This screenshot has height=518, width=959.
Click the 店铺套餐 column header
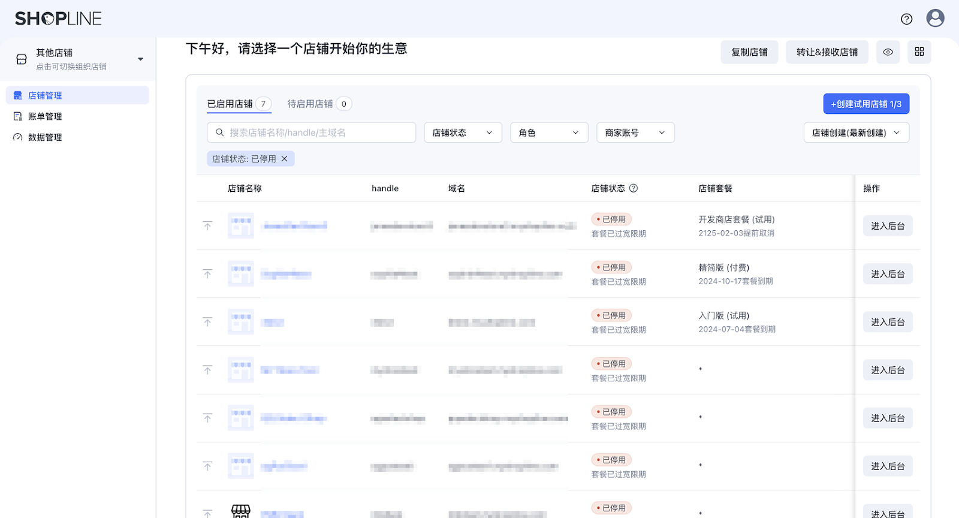point(715,188)
